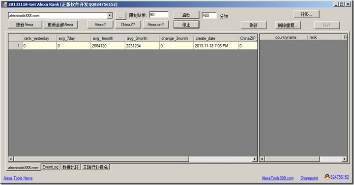The image size is (354, 185).
Task: Click the QQ penguin icon
Action: pyautogui.click(x=327, y=177)
